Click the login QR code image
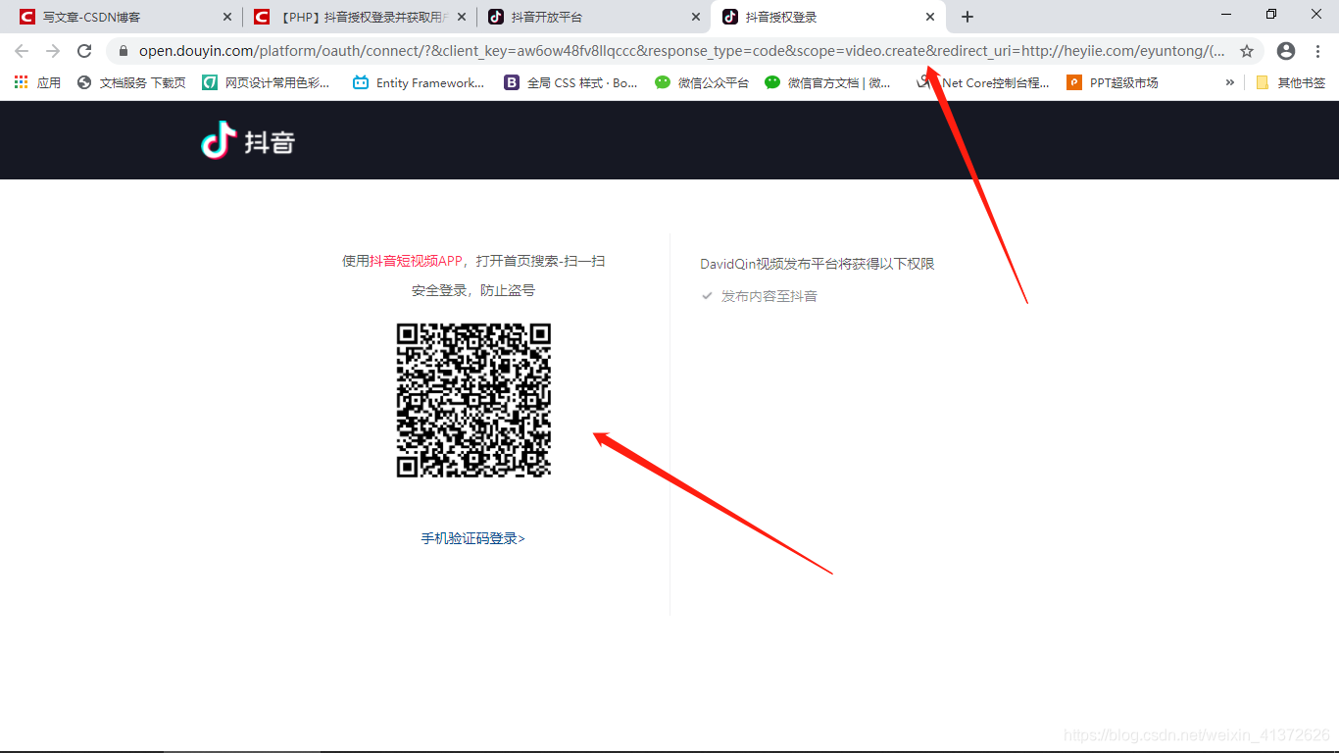 [x=473, y=400]
